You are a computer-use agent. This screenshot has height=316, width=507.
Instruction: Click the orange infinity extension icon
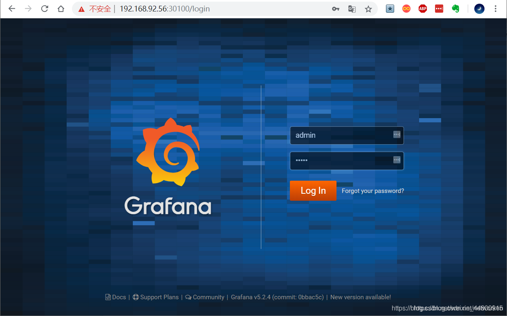pos(406,9)
